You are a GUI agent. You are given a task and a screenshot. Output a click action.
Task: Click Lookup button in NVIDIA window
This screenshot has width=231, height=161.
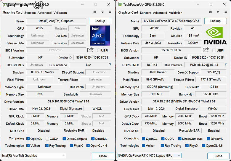(x=215, y=21)
